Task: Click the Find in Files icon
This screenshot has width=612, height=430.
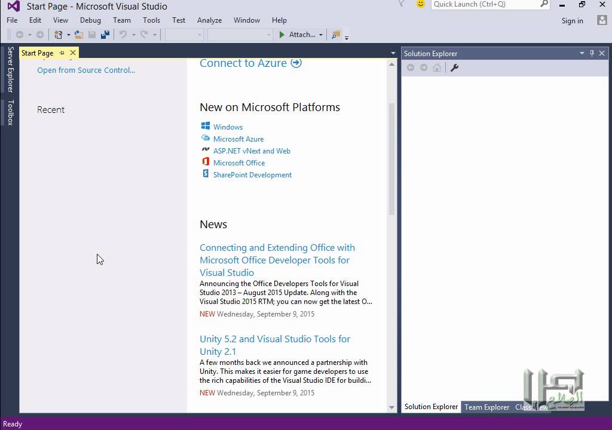Action: point(336,35)
